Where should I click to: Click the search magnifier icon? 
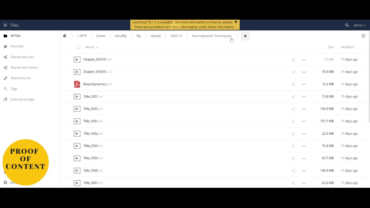[x=347, y=25]
